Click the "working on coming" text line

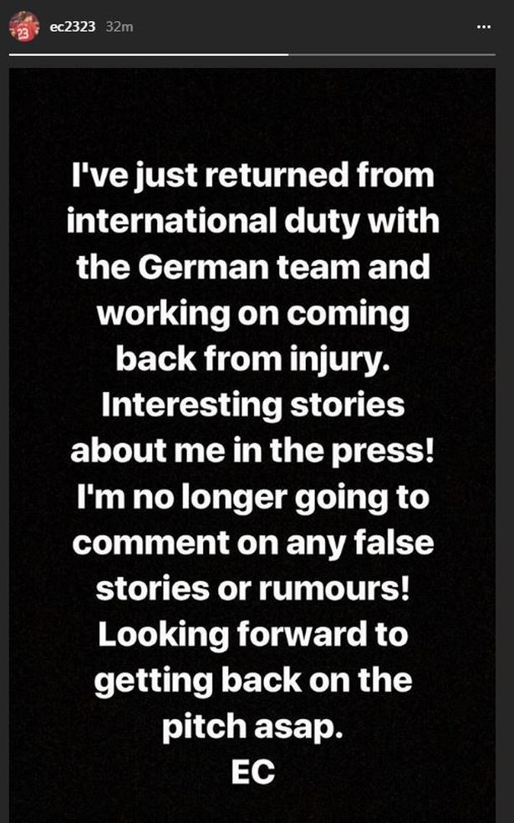pyautogui.click(x=252, y=314)
